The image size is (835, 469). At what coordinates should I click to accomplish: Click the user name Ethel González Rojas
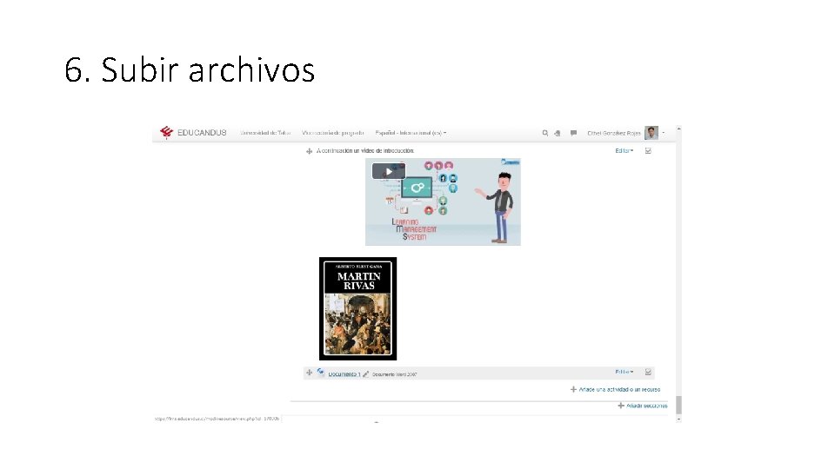[x=613, y=134]
